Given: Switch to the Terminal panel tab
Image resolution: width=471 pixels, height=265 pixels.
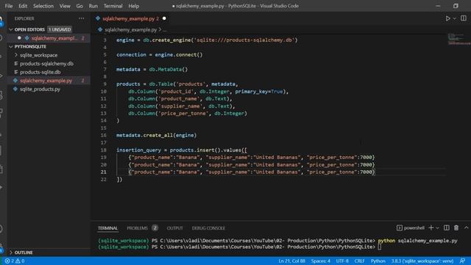Looking at the screenshot, I should point(107,228).
